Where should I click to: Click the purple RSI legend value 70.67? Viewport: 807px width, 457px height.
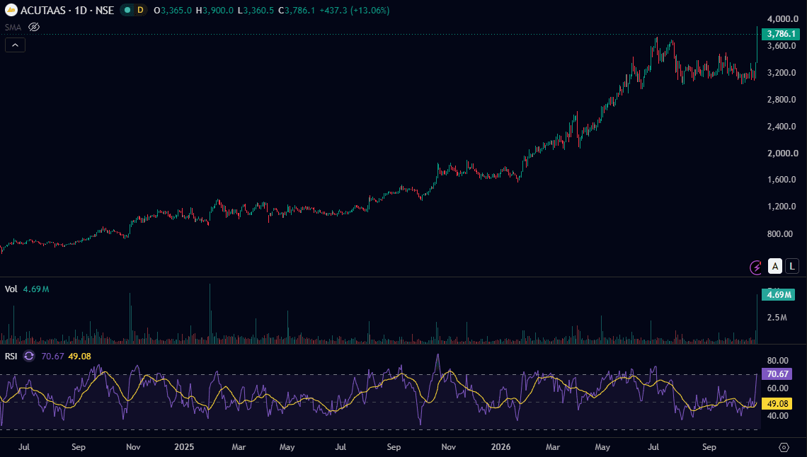[x=52, y=357]
